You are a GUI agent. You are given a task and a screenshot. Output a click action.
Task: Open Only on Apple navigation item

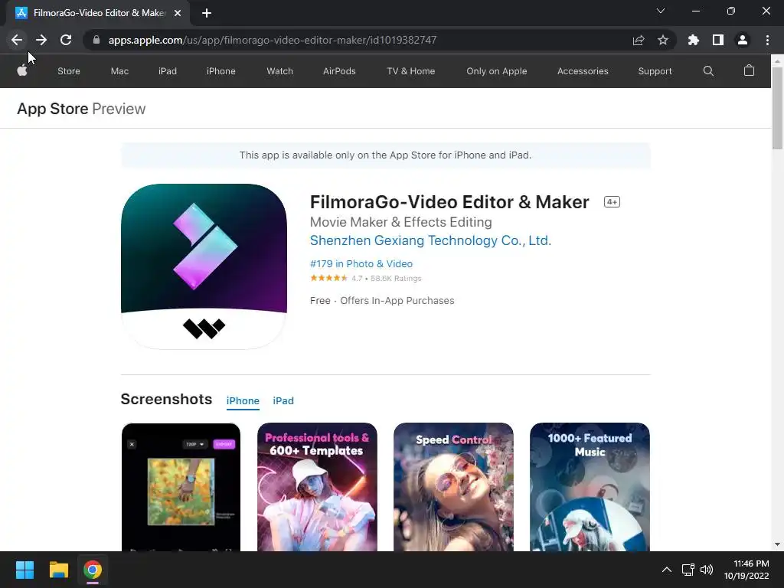click(x=496, y=71)
